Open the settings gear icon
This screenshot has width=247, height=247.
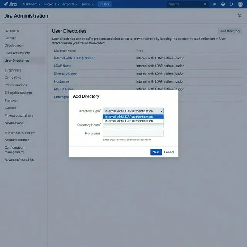point(231,4)
